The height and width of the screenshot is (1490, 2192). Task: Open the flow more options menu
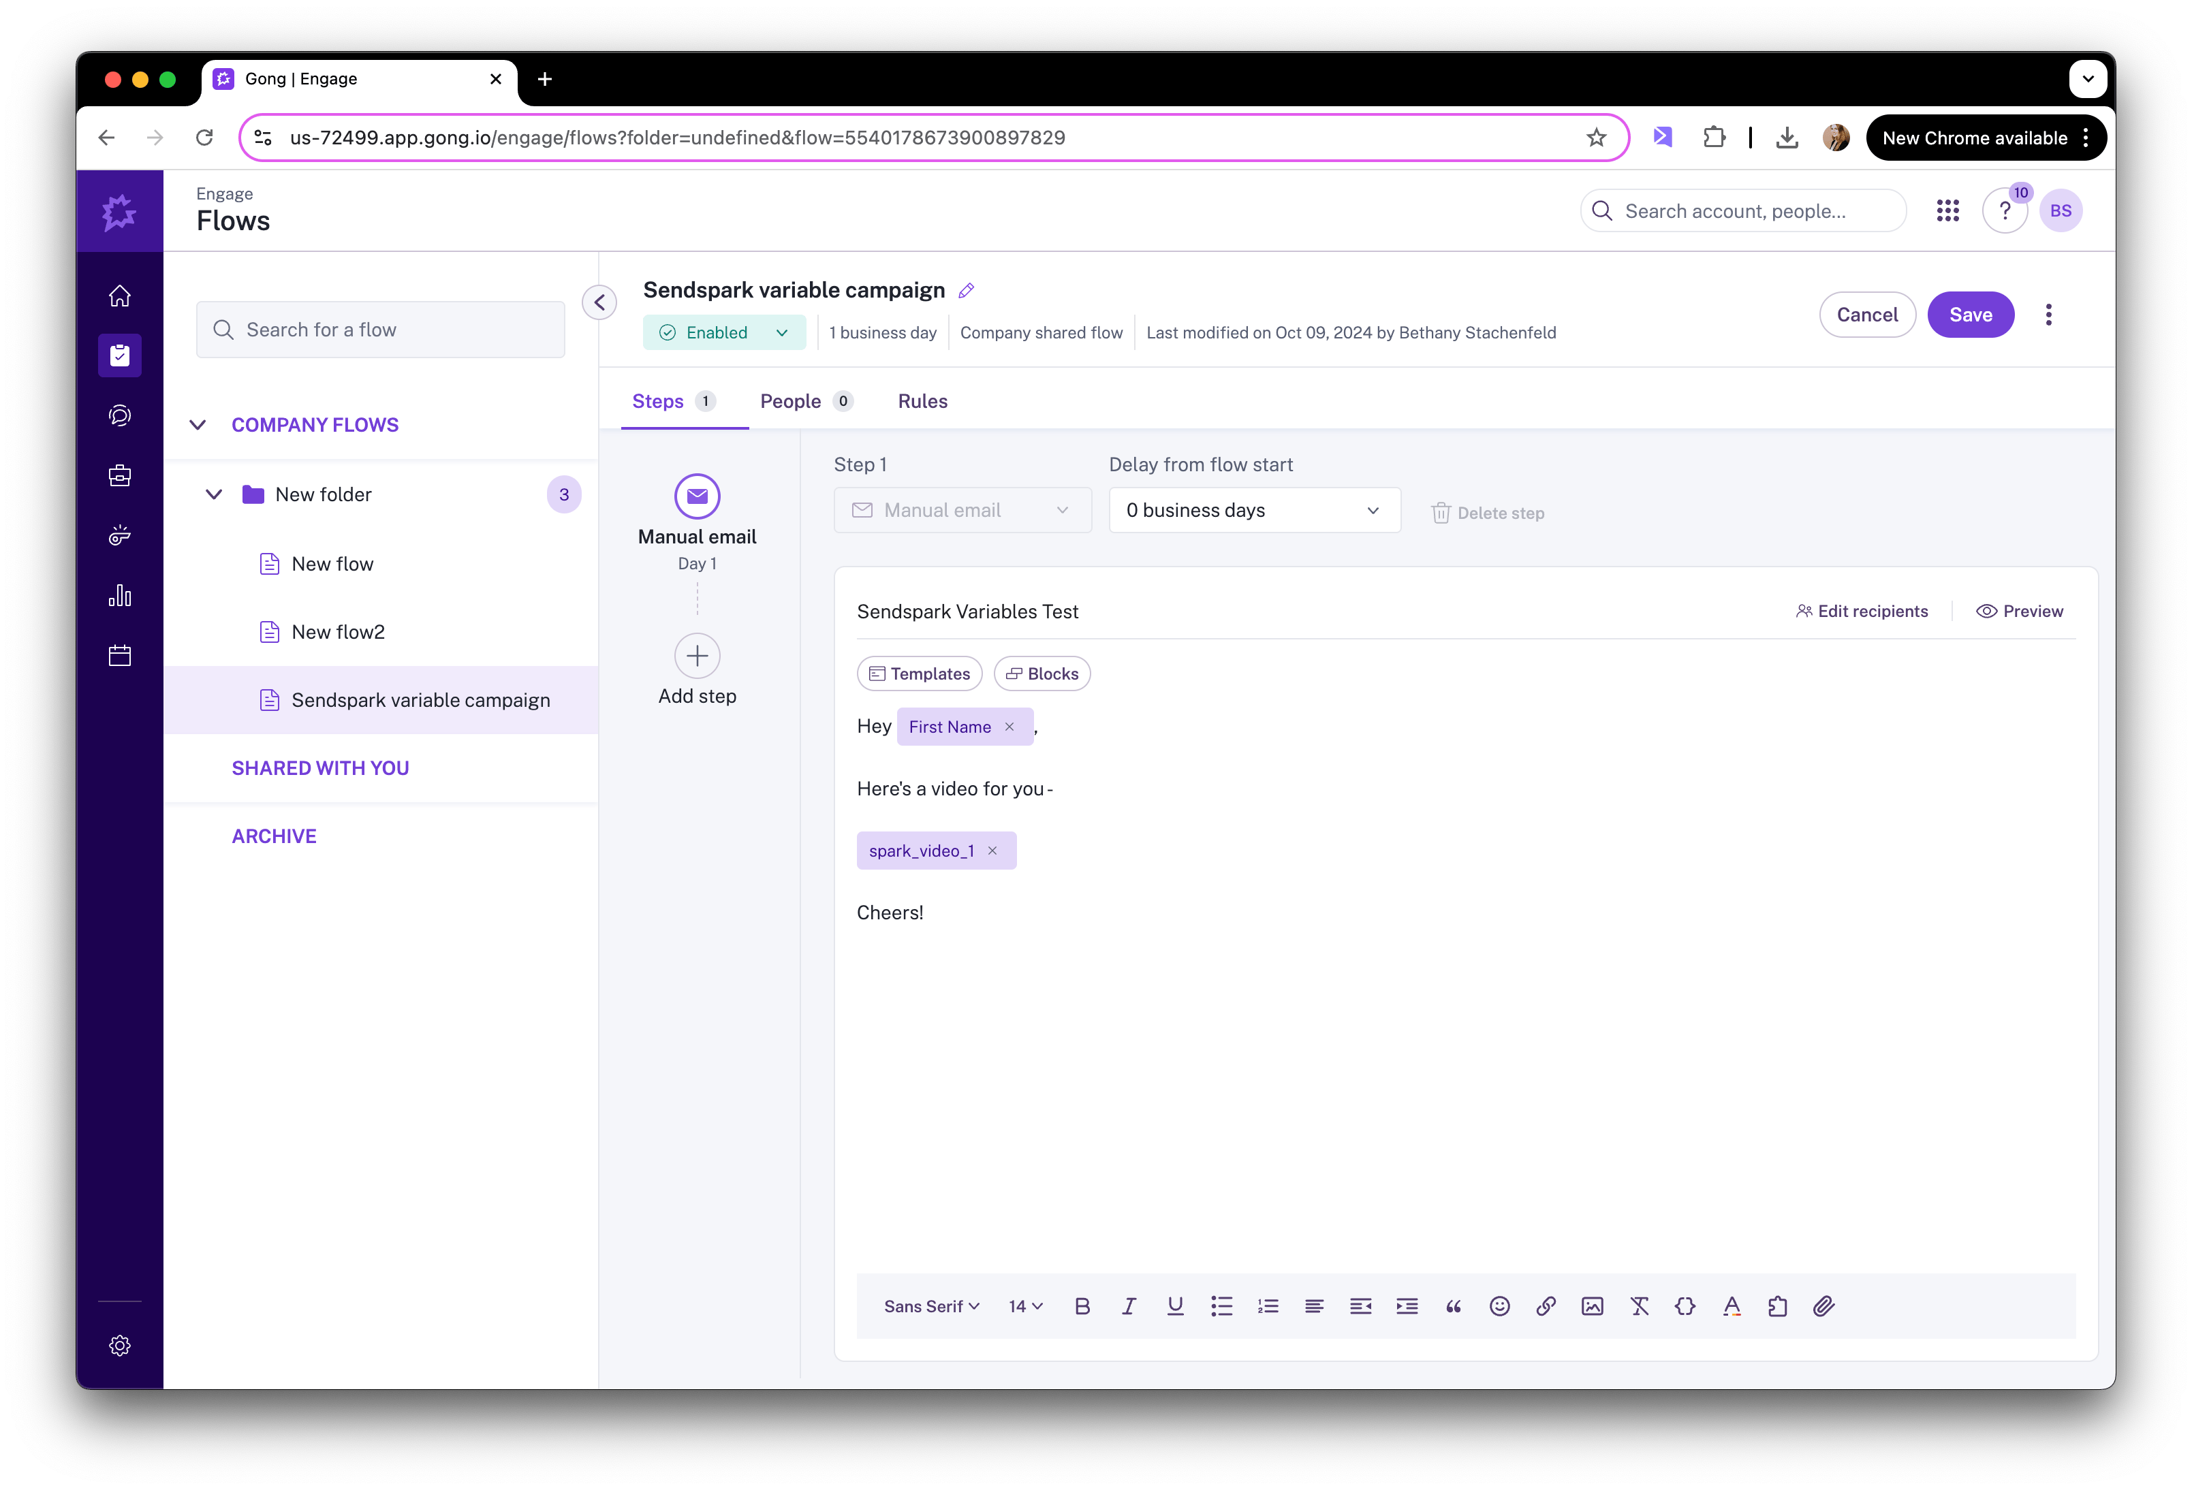point(2049,315)
